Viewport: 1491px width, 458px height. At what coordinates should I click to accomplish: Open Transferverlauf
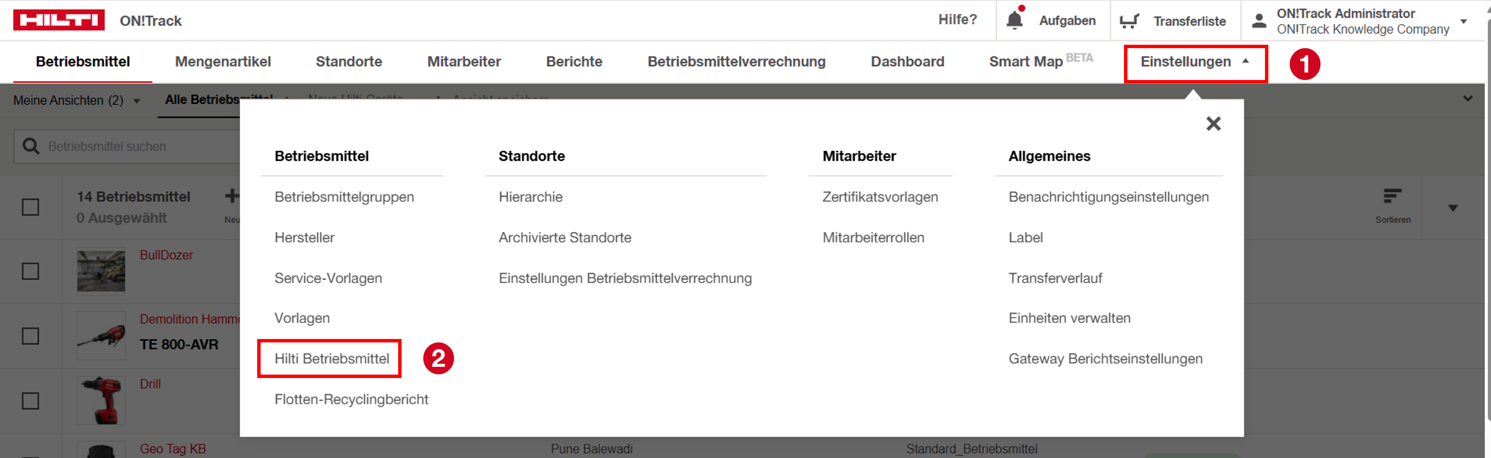point(1055,278)
